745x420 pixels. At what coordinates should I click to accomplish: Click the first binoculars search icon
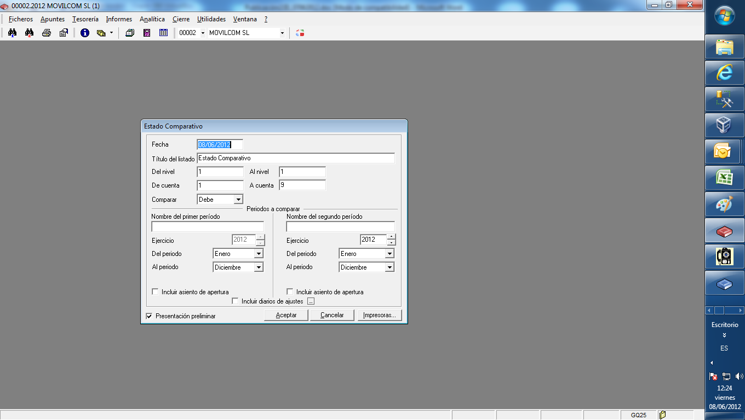[12, 33]
